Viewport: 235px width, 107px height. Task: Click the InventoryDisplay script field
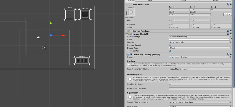[x=199, y=57]
